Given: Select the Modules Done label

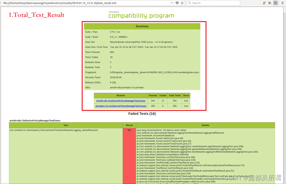Looking at the screenshot, I should [x=92, y=62].
